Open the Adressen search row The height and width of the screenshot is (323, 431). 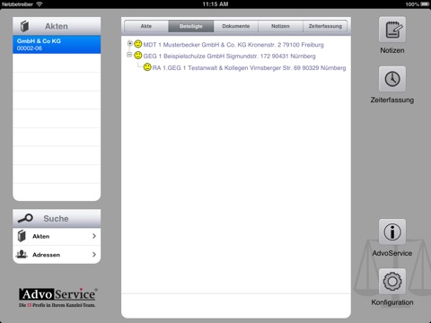(x=57, y=255)
